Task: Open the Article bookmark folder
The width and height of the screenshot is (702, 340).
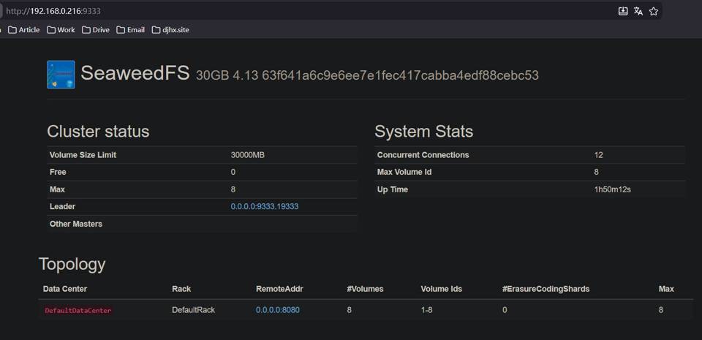Action: [x=23, y=30]
